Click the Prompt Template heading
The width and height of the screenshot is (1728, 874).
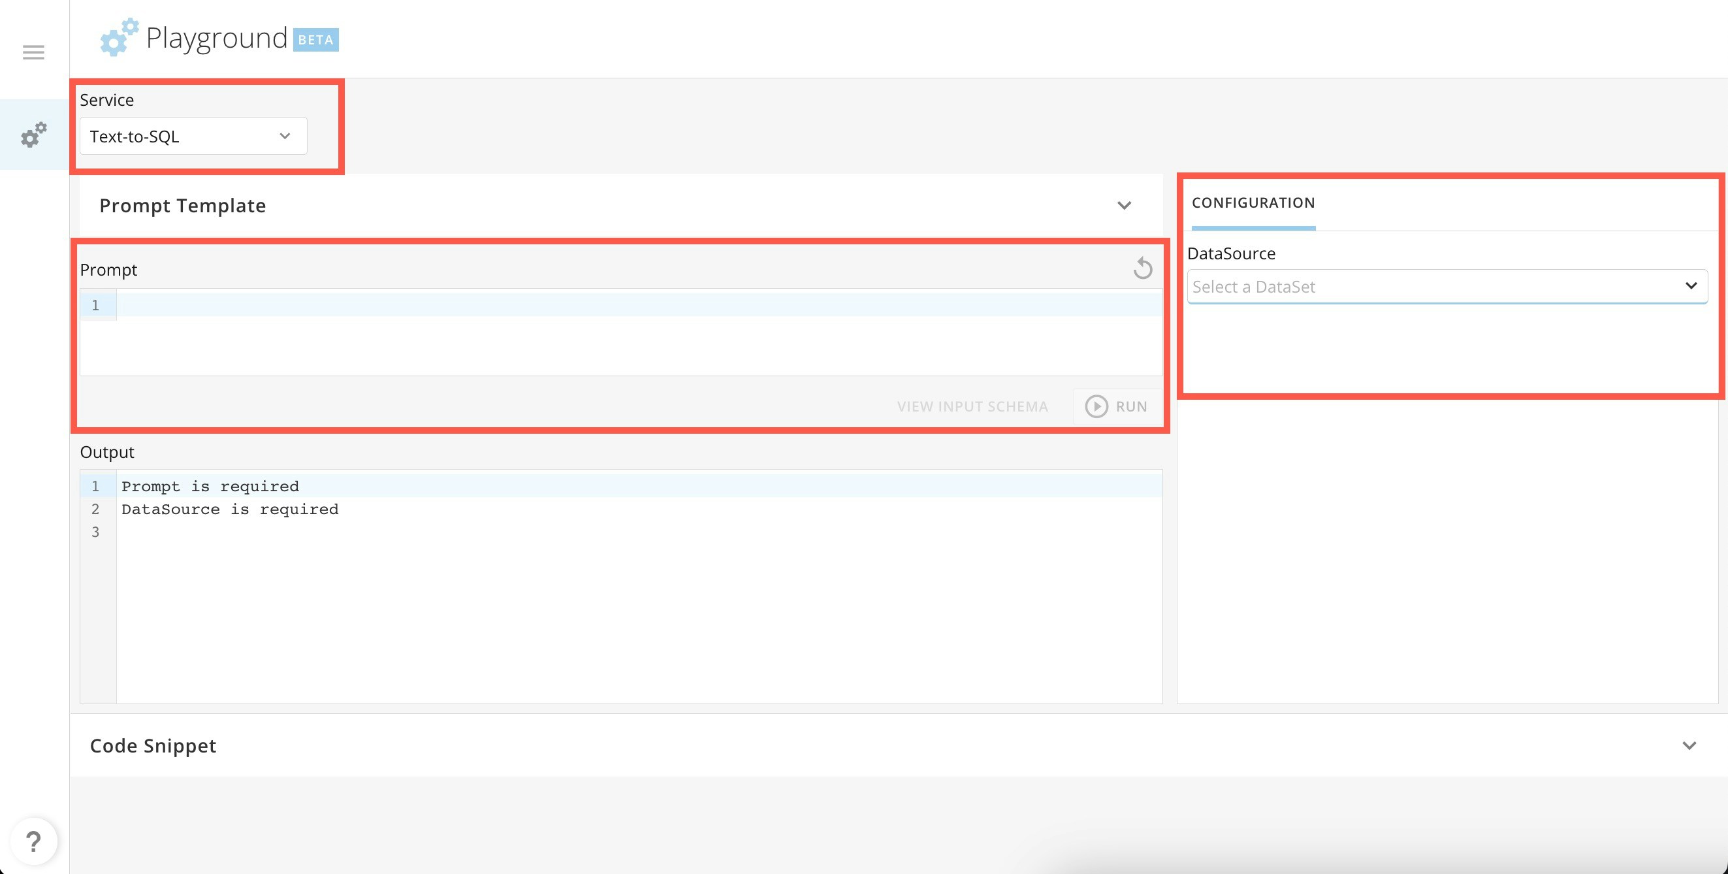click(182, 205)
